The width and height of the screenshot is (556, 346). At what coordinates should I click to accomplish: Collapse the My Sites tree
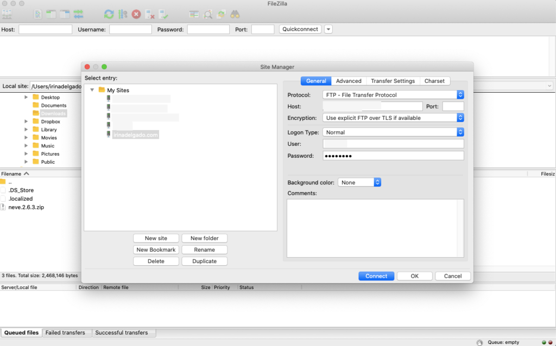tap(92, 90)
